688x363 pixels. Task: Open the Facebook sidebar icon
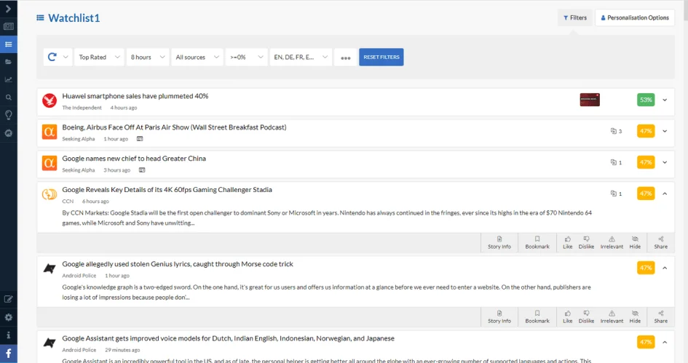[8, 354]
